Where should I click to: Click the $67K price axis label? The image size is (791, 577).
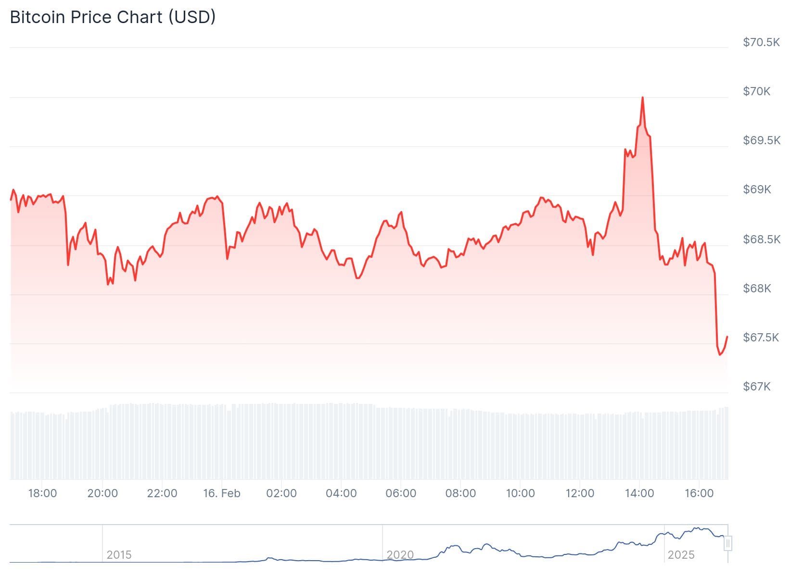[757, 387]
